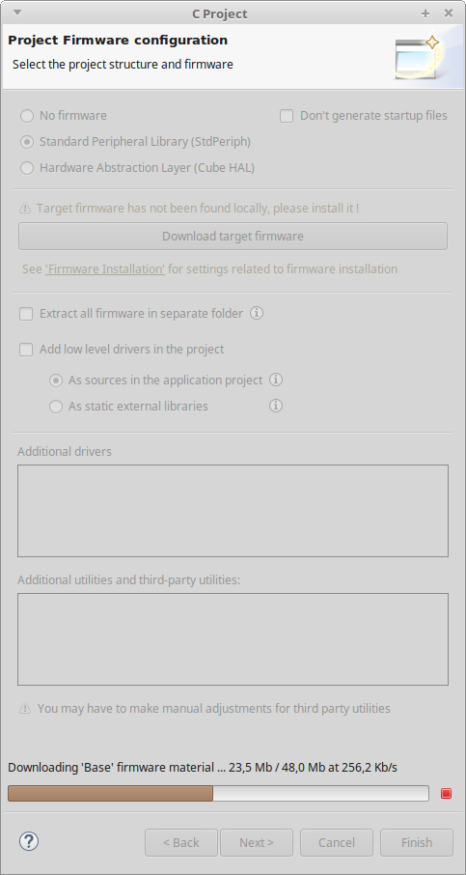Click warning icon beside third party utilities note
The width and height of the screenshot is (466, 875).
pos(25,708)
